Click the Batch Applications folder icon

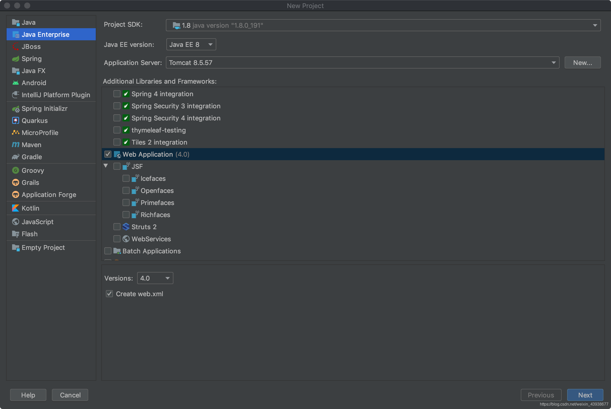pos(117,251)
